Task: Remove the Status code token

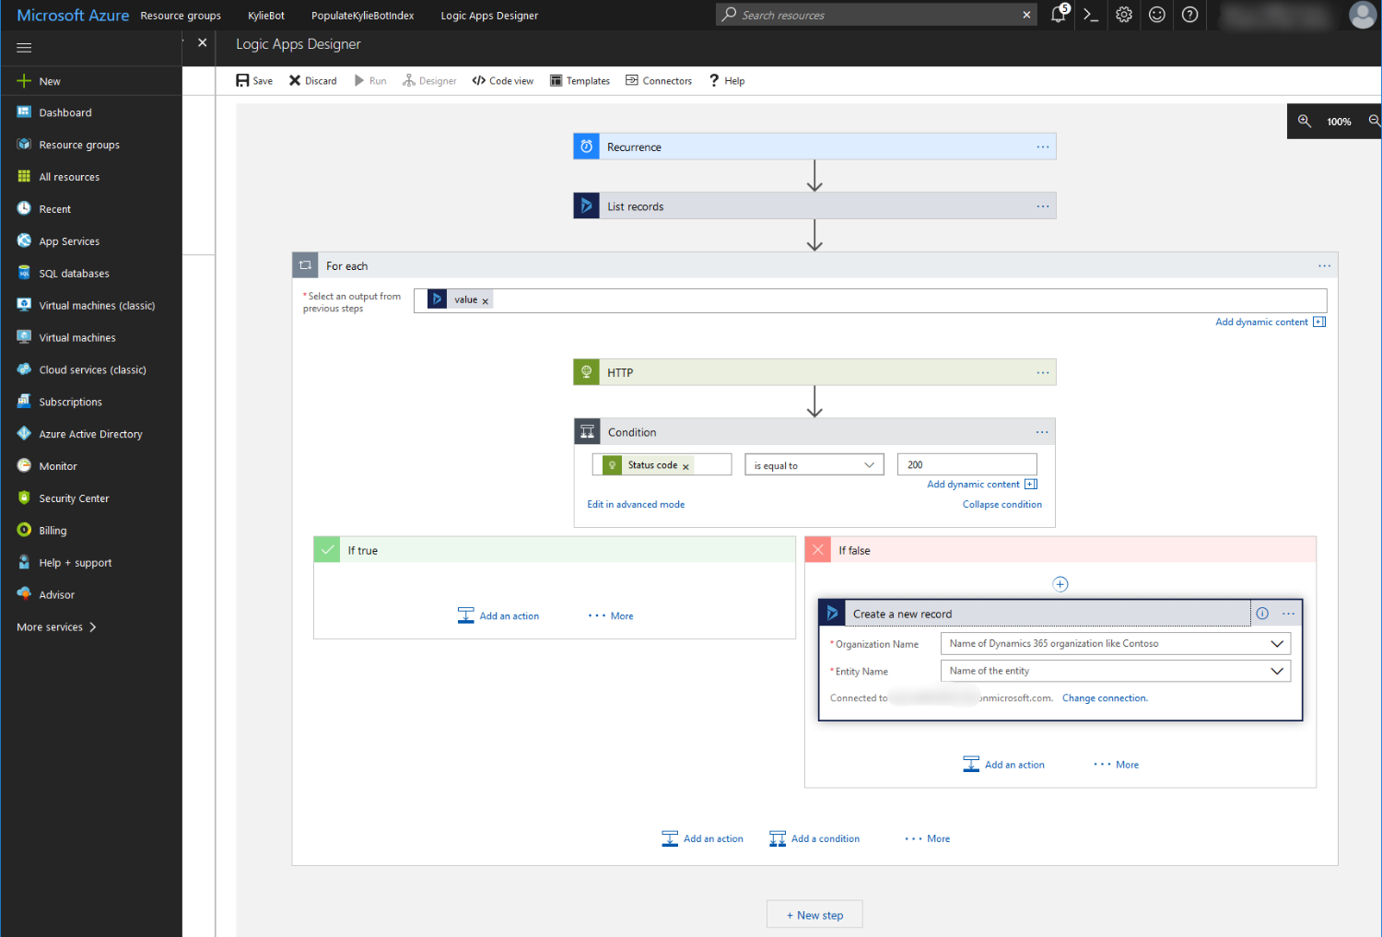Action: click(x=685, y=467)
